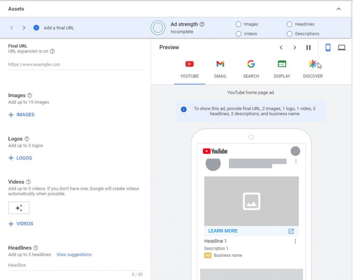Viewport: 353px width, 280px height.
Task: Click LEARN MORE in ad preview
Action: [223, 231]
